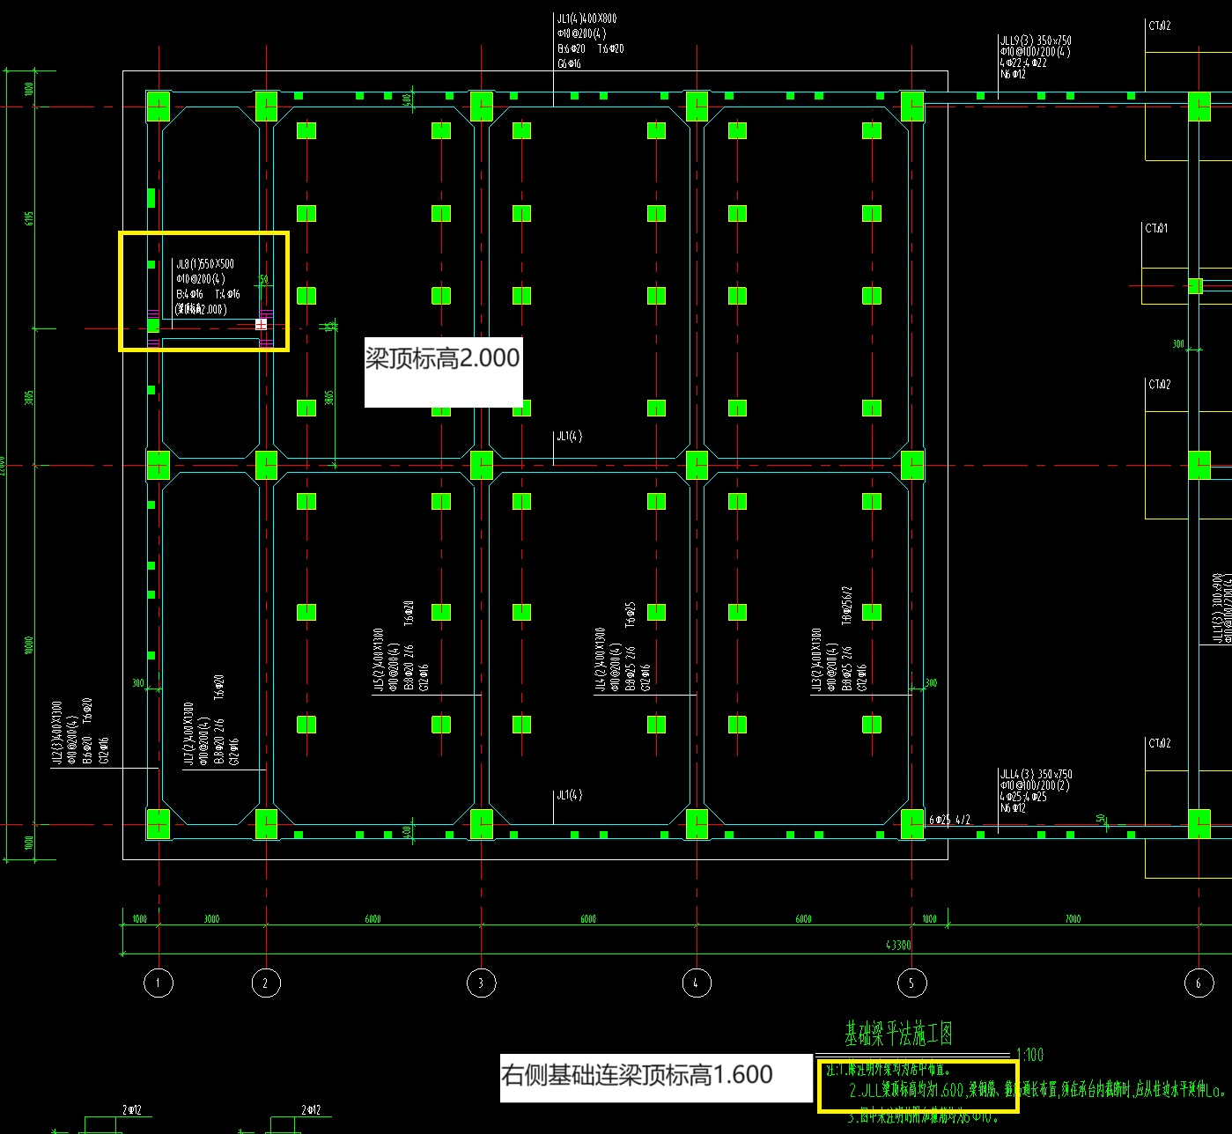This screenshot has width=1232, height=1134.
Task: Select the JL8(1) 550X500 beam label
Action: coord(205,264)
